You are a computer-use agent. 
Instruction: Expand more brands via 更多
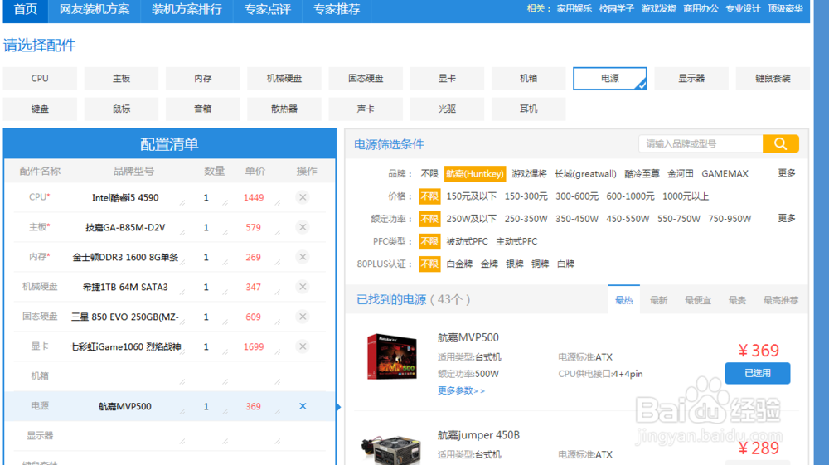tap(786, 173)
